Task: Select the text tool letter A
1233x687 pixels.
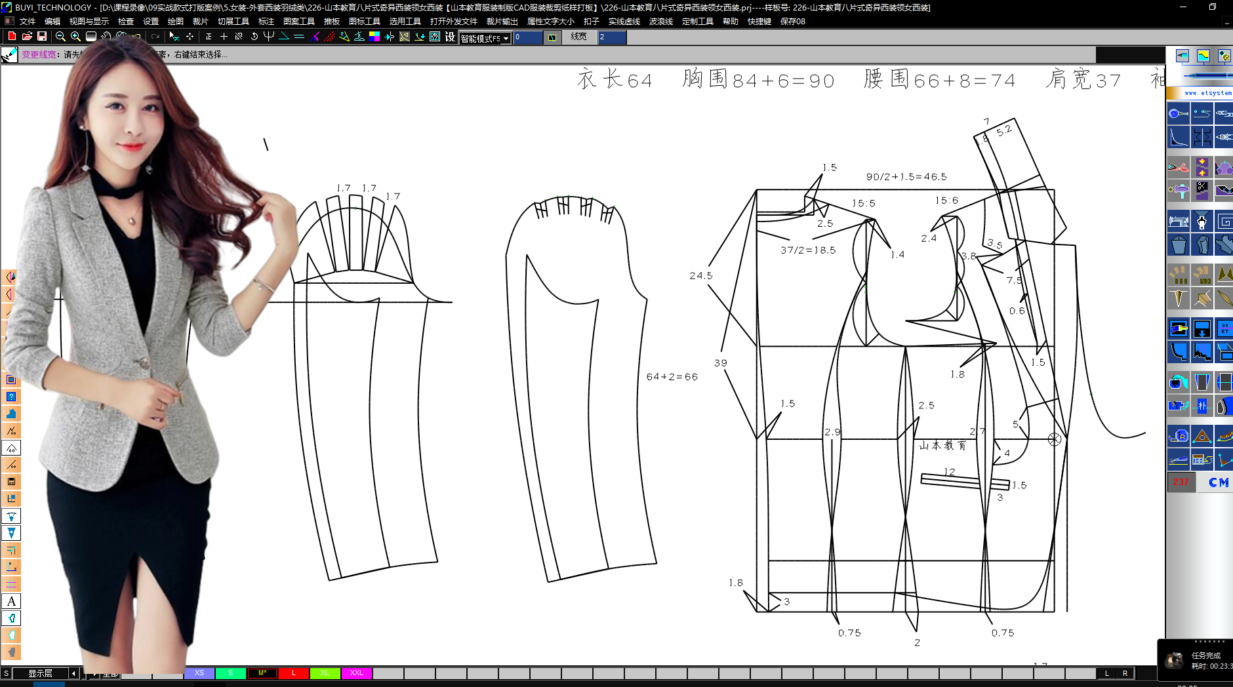Action: [x=11, y=601]
